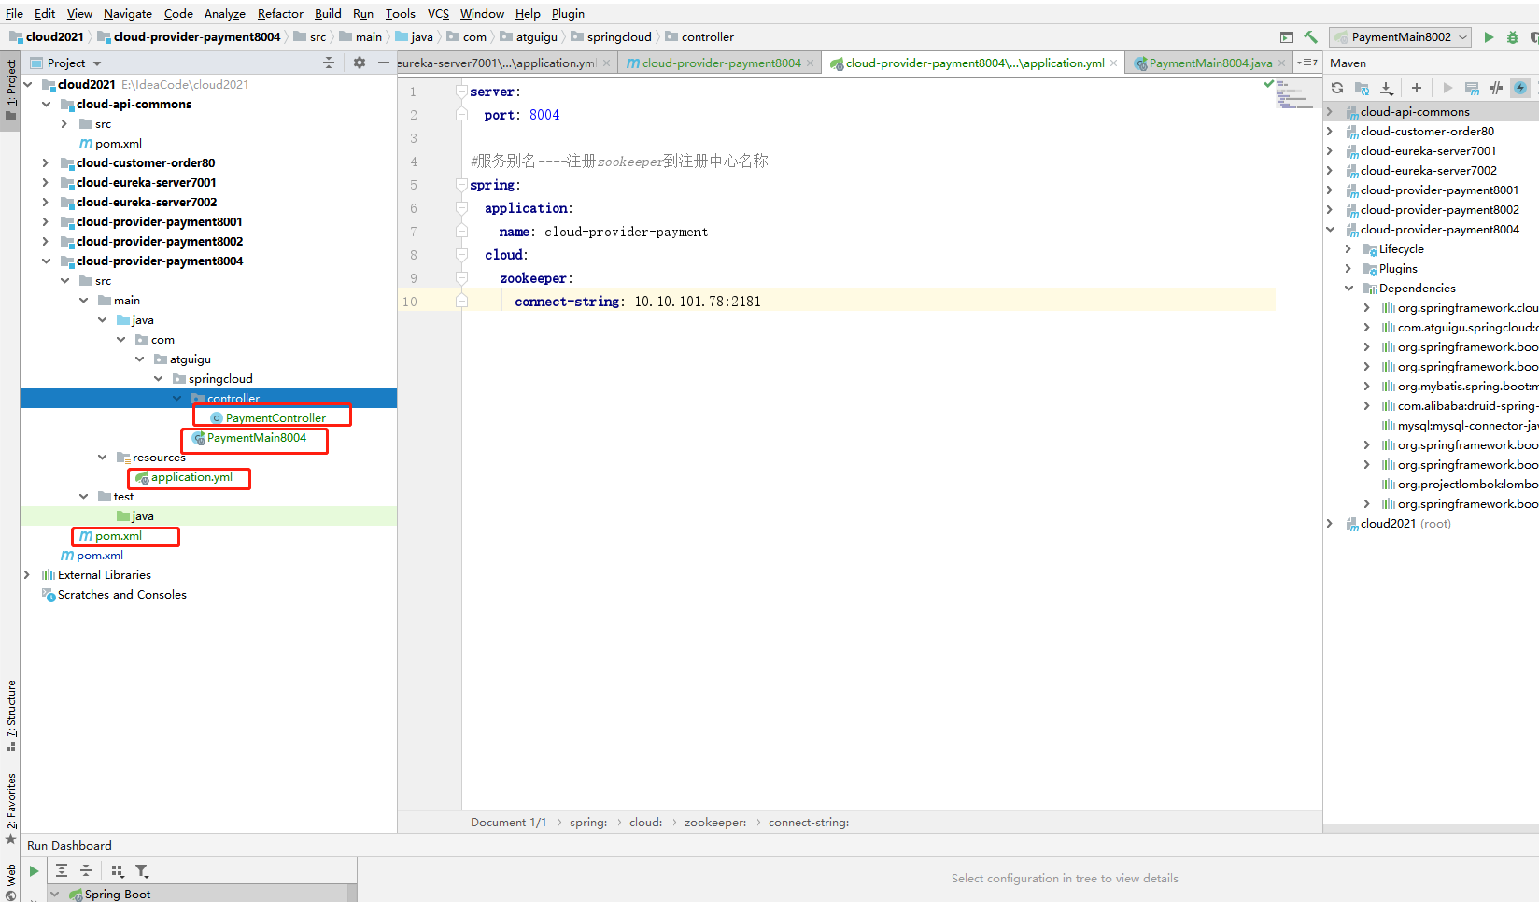Toggle Maven skip tests mode
The width and height of the screenshot is (1539, 902).
coord(1520,88)
